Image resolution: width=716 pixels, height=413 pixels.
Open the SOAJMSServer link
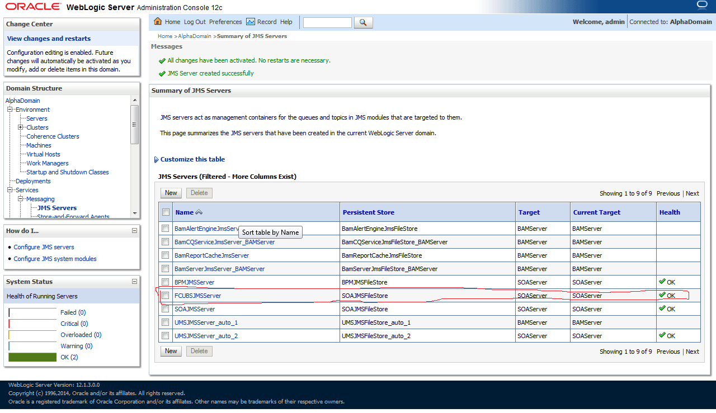[195, 309]
